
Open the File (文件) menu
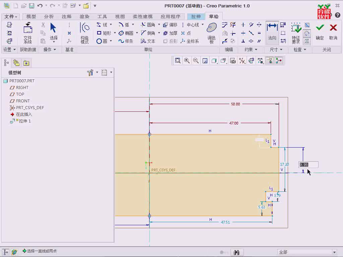pyautogui.click(x=11, y=17)
